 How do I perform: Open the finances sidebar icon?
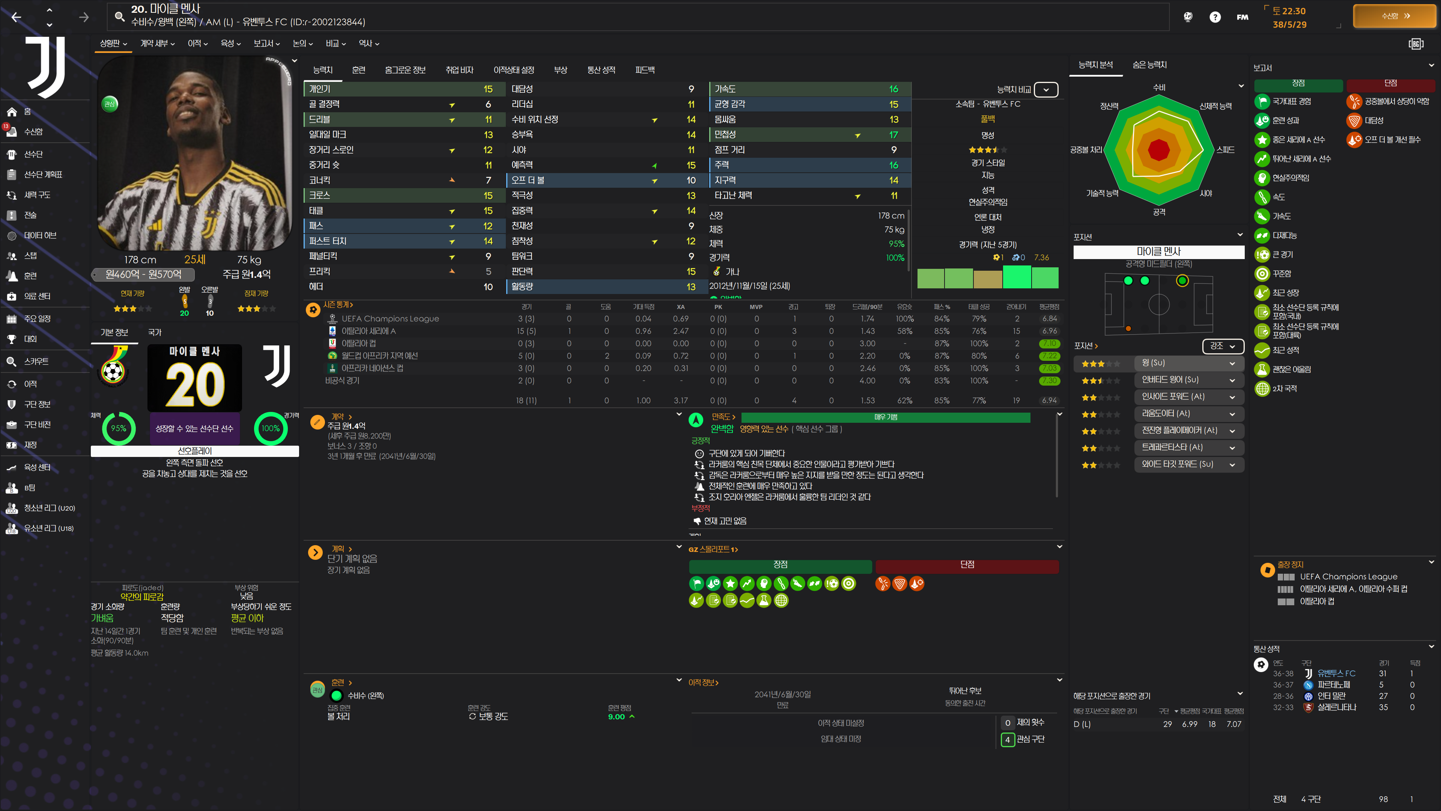point(12,445)
